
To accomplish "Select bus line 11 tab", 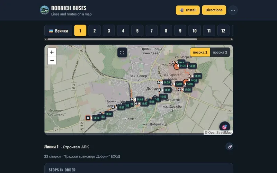I will coord(209,31).
